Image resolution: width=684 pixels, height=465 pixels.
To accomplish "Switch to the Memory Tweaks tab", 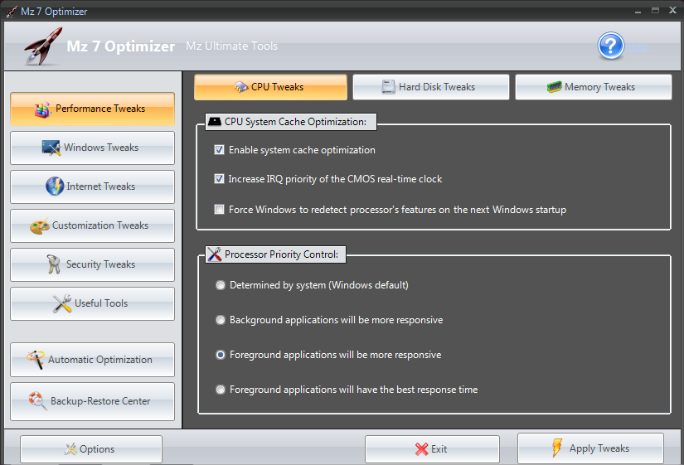I will tap(594, 87).
